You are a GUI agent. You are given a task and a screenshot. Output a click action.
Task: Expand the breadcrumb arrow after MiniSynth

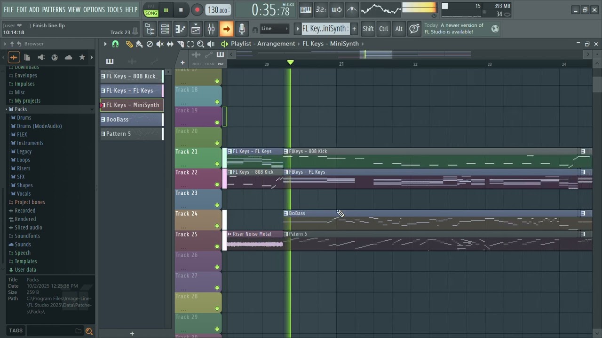(x=363, y=44)
